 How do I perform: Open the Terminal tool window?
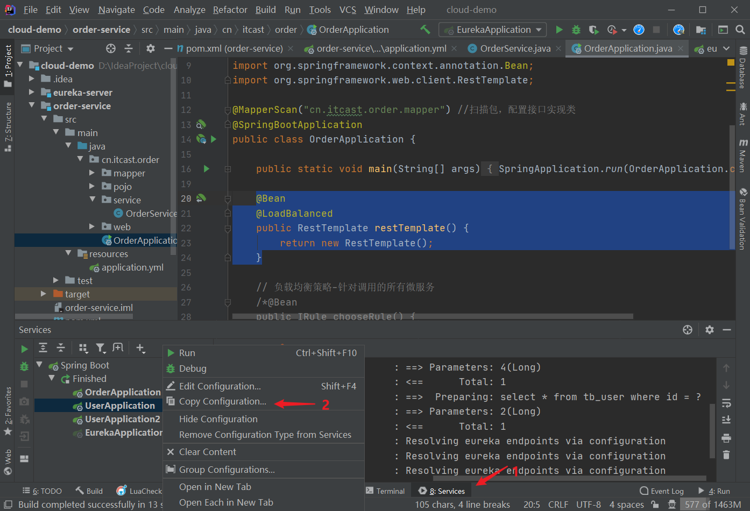tap(385, 491)
